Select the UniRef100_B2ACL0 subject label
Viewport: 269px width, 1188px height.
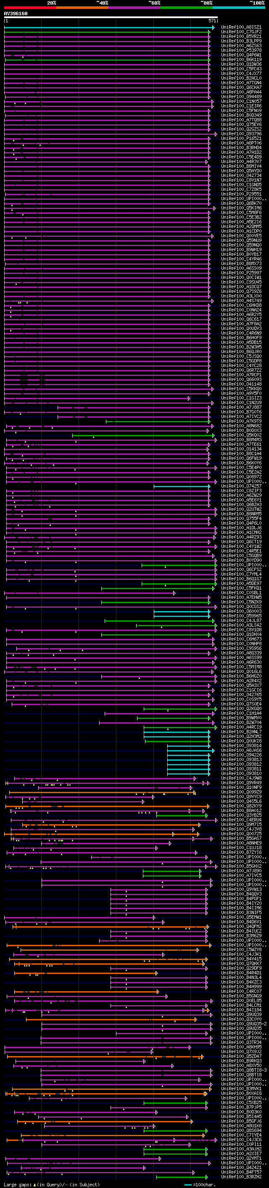241,78
